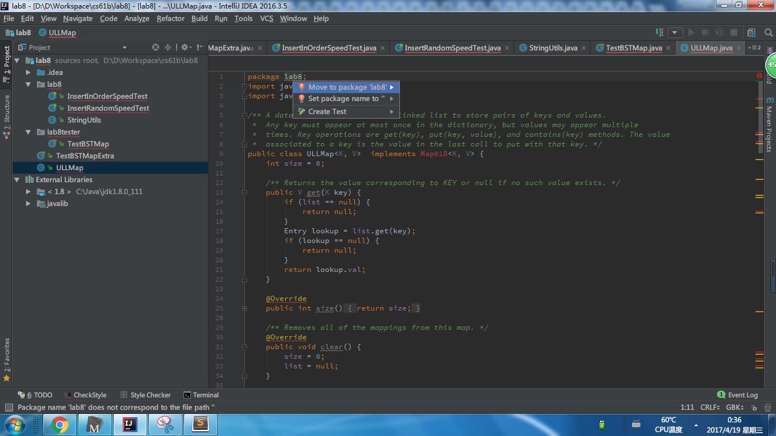Show the hidden editor tabs list
This screenshot has height=436, width=776.
755,48
